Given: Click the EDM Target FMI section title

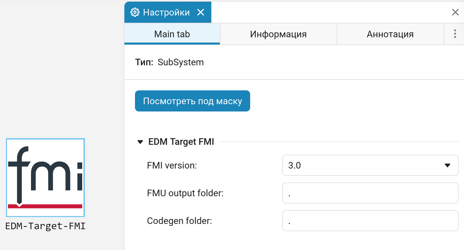Looking at the screenshot, I should [x=181, y=142].
